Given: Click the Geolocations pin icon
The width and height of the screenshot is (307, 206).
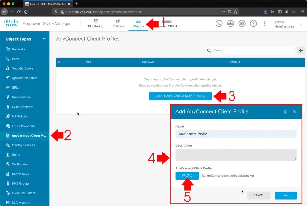Looking at the screenshot, I should (7, 97).
